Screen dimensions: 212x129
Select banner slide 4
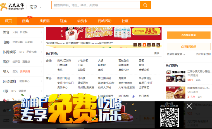point(149,45)
